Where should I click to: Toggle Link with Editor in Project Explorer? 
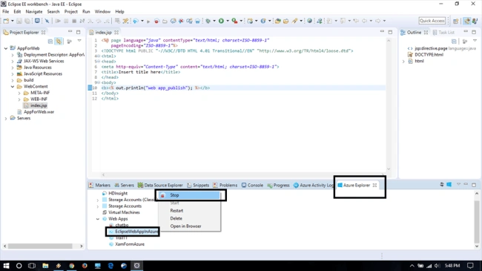pyautogui.click(x=59, y=42)
